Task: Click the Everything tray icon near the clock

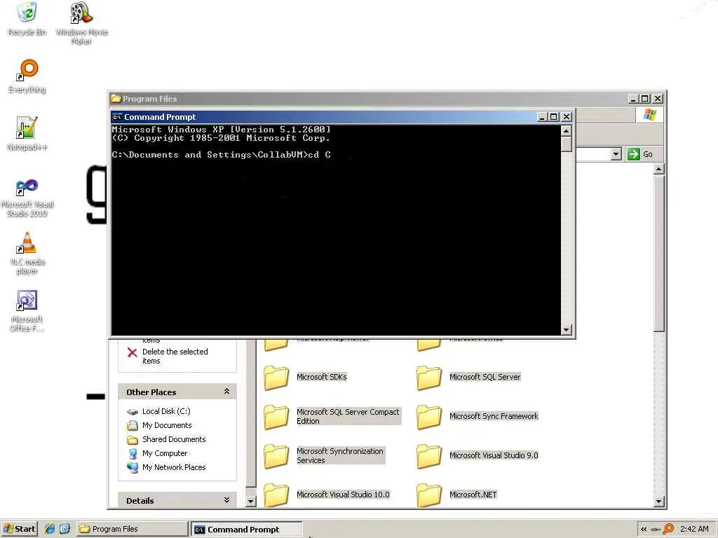Action: point(668,529)
